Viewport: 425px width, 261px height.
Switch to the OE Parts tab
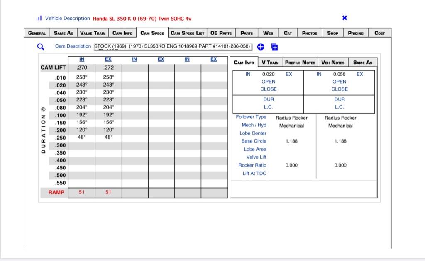pyautogui.click(x=221, y=33)
